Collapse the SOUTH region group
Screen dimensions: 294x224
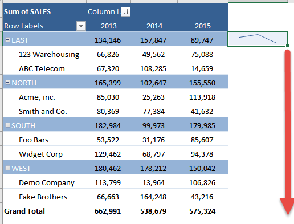coord(7,125)
